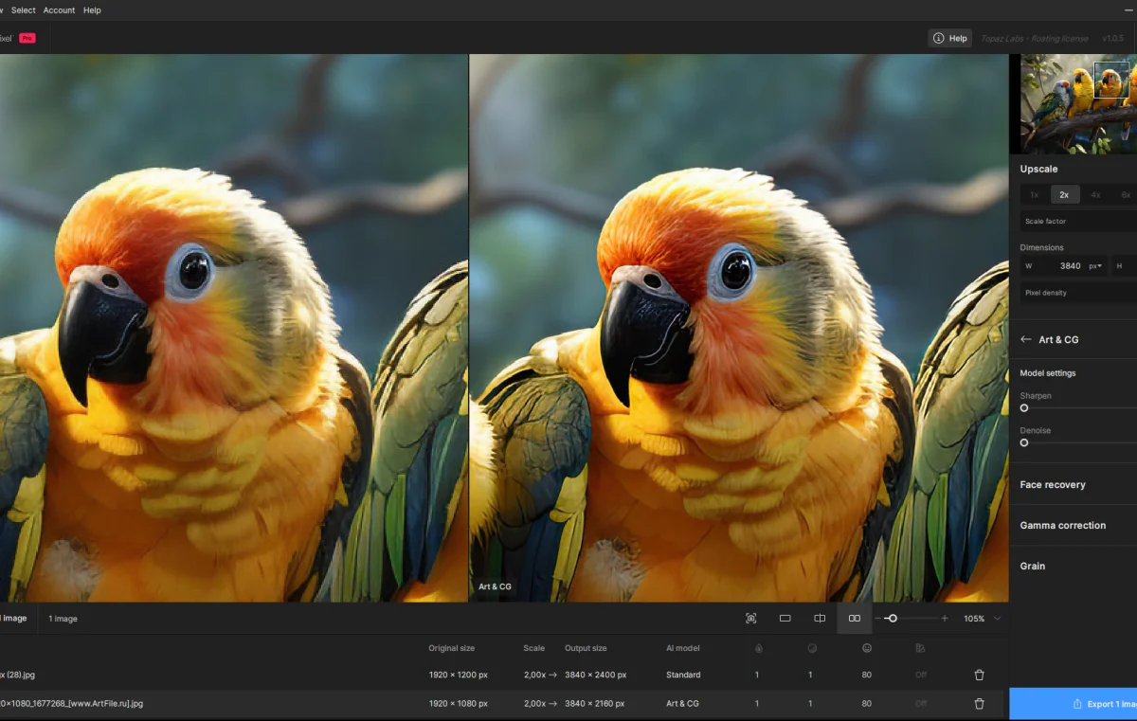This screenshot has height=721, width=1137.
Task: Click the capture preview icon in view toolbar
Action: [751, 619]
